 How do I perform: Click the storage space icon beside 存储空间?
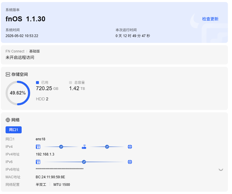pyautogui.click(x=8, y=74)
